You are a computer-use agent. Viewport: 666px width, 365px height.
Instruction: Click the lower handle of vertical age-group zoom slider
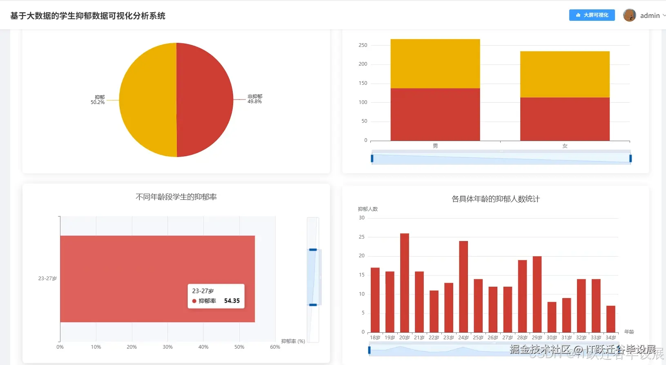click(313, 305)
